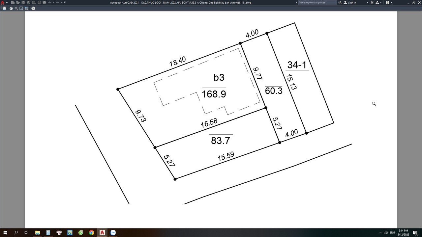Open Autodesk App Store cart icon
Image resolution: width=422 pixels, height=237 pixels.
point(372,2)
